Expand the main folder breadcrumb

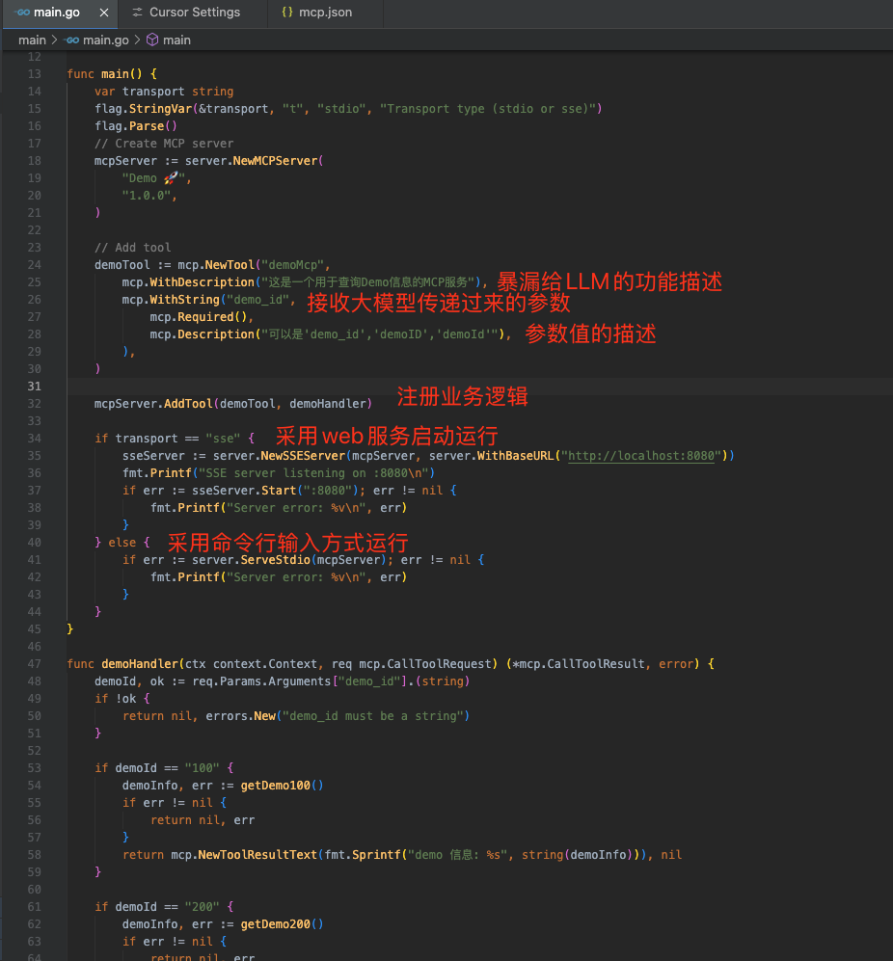click(x=32, y=40)
